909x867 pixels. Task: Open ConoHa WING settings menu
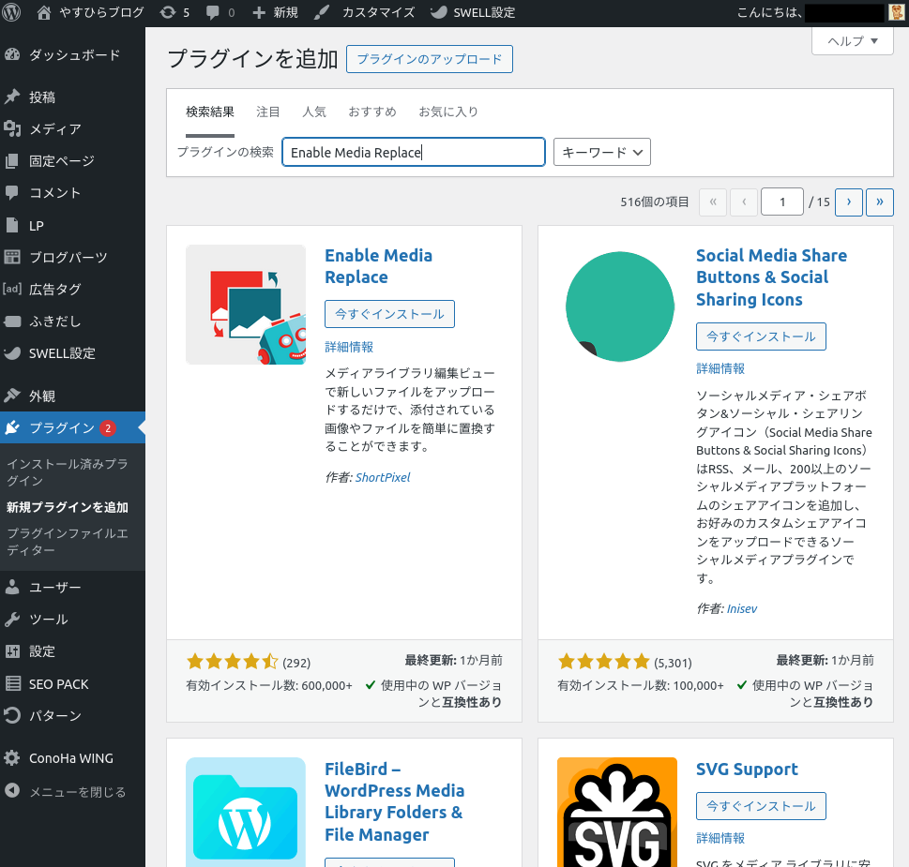tap(70, 758)
